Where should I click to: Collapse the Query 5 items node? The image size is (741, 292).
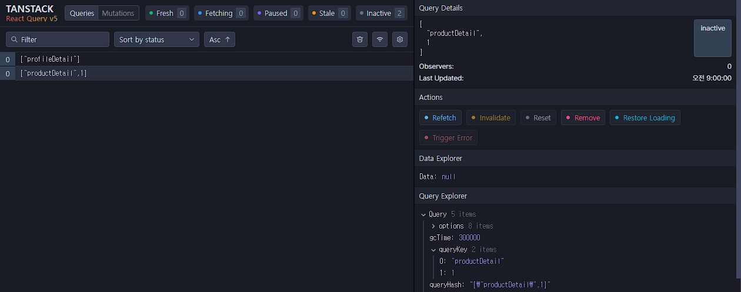click(423, 214)
